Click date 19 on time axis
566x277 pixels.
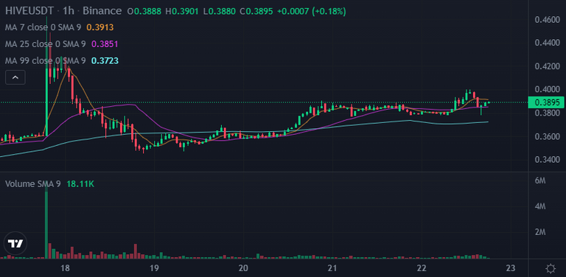click(154, 268)
